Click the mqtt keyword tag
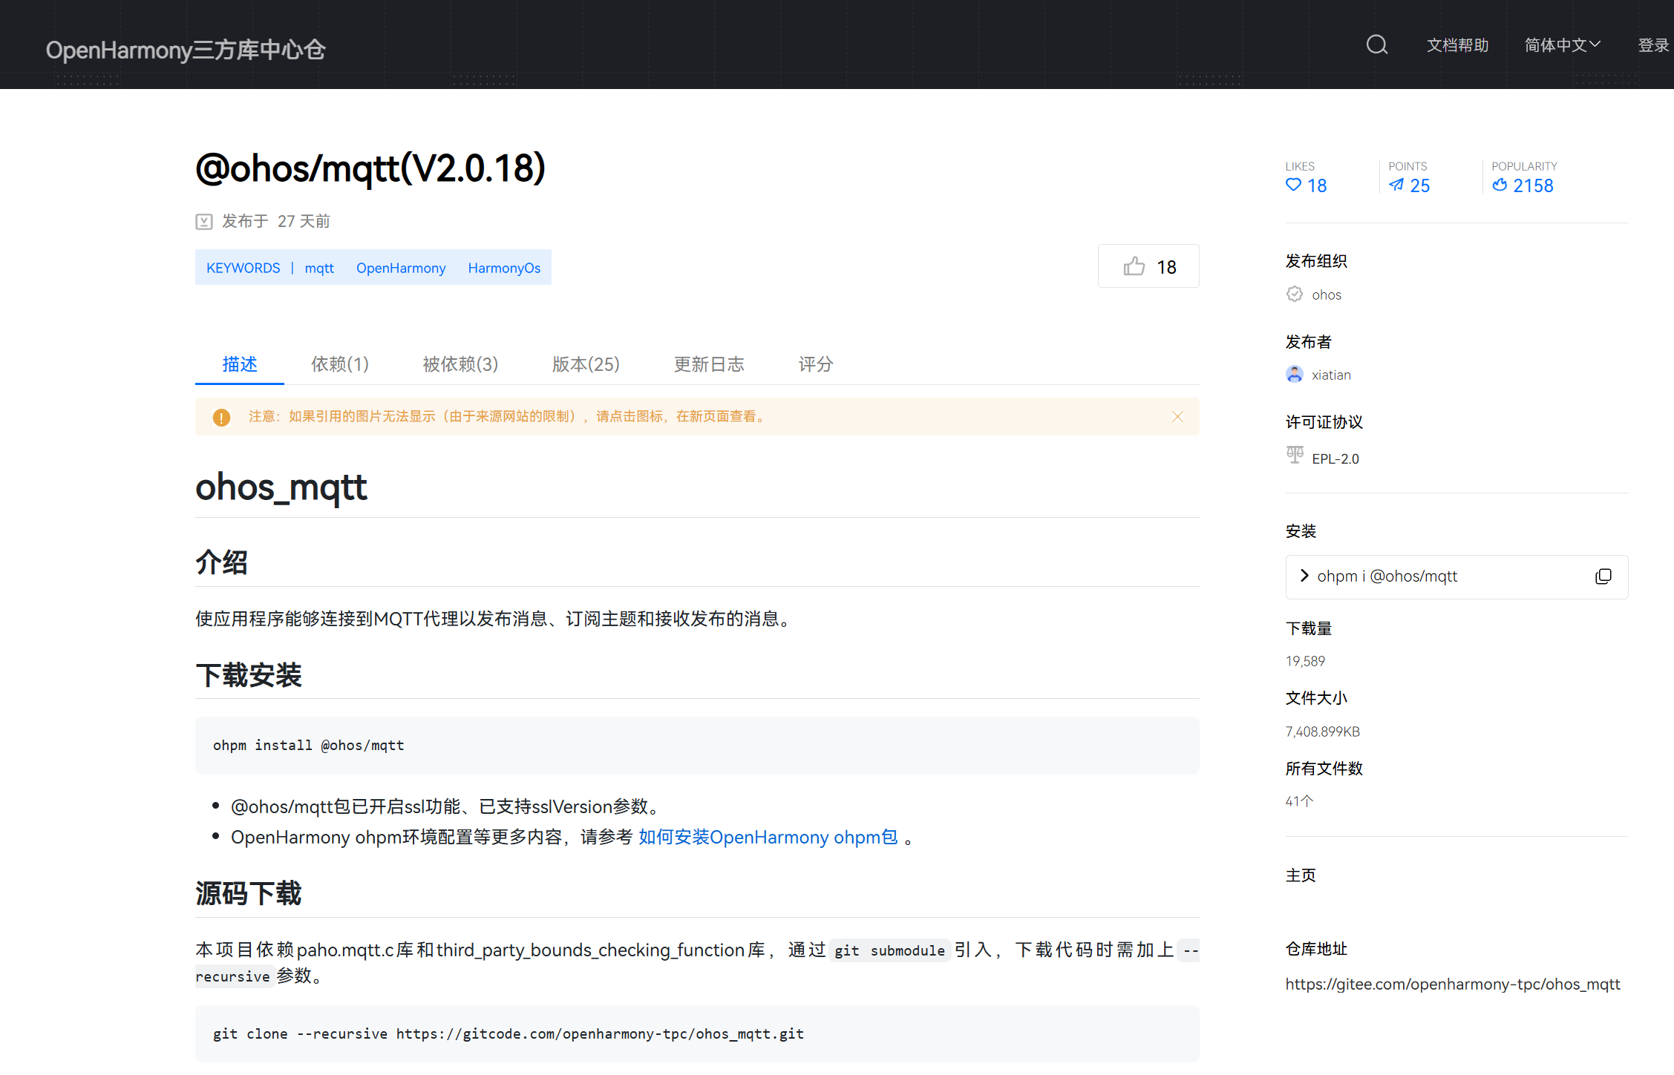1674x1075 pixels. tap(319, 268)
